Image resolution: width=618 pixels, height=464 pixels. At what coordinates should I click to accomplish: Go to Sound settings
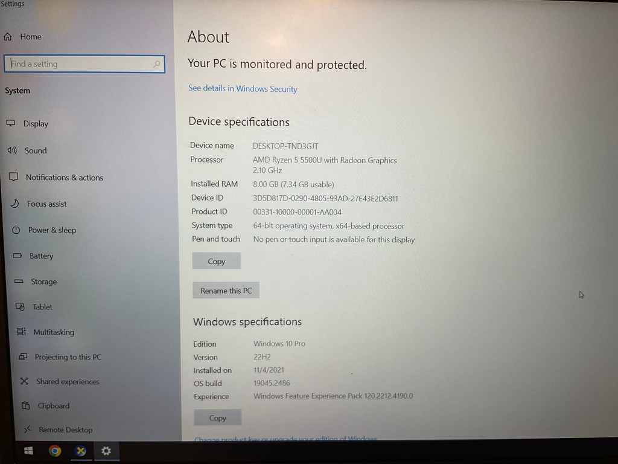pyautogui.click(x=36, y=150)
